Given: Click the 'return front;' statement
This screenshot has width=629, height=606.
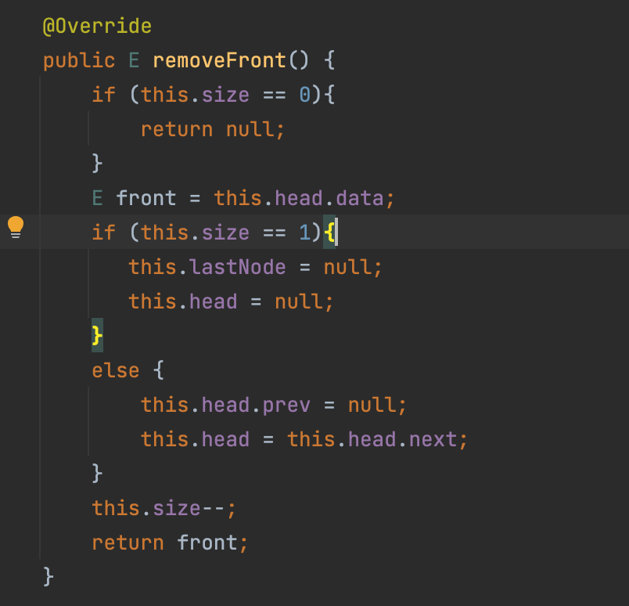Looking at the screenshot, I should 170,543.
